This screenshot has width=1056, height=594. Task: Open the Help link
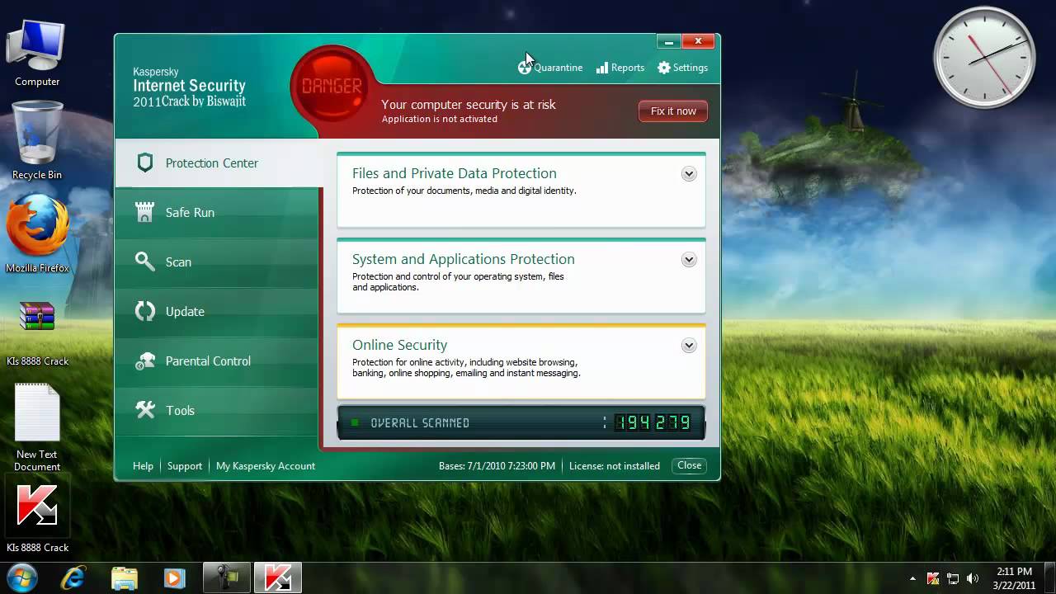[x=143, y=466]
